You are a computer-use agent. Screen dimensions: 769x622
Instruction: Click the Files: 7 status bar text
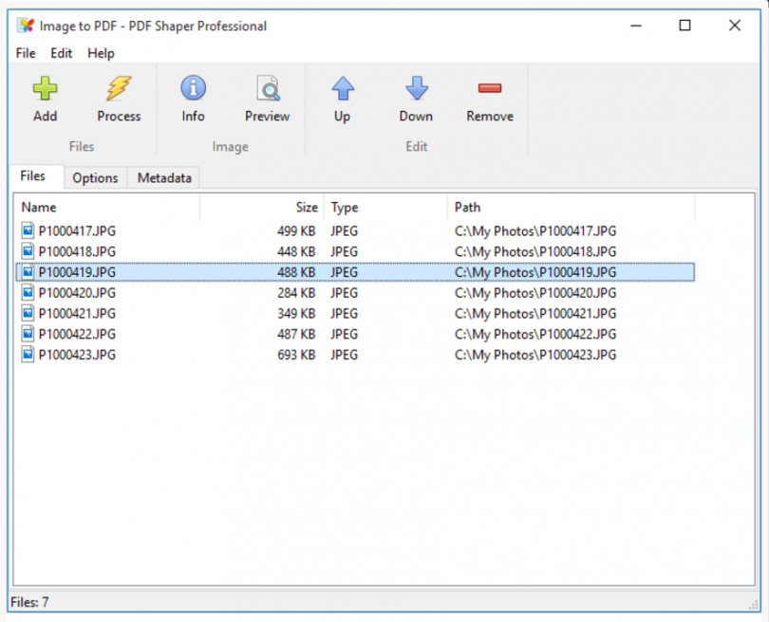pos(30,602)
